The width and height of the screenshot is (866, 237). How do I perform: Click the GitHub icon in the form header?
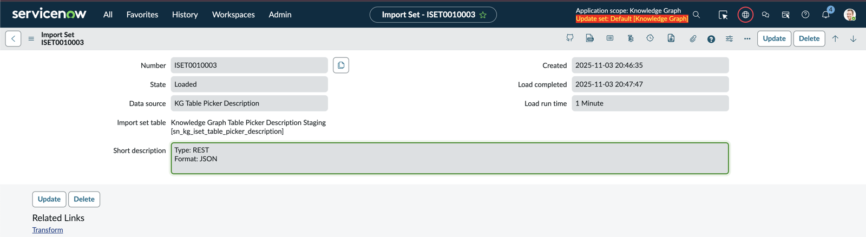coord(570,38)
